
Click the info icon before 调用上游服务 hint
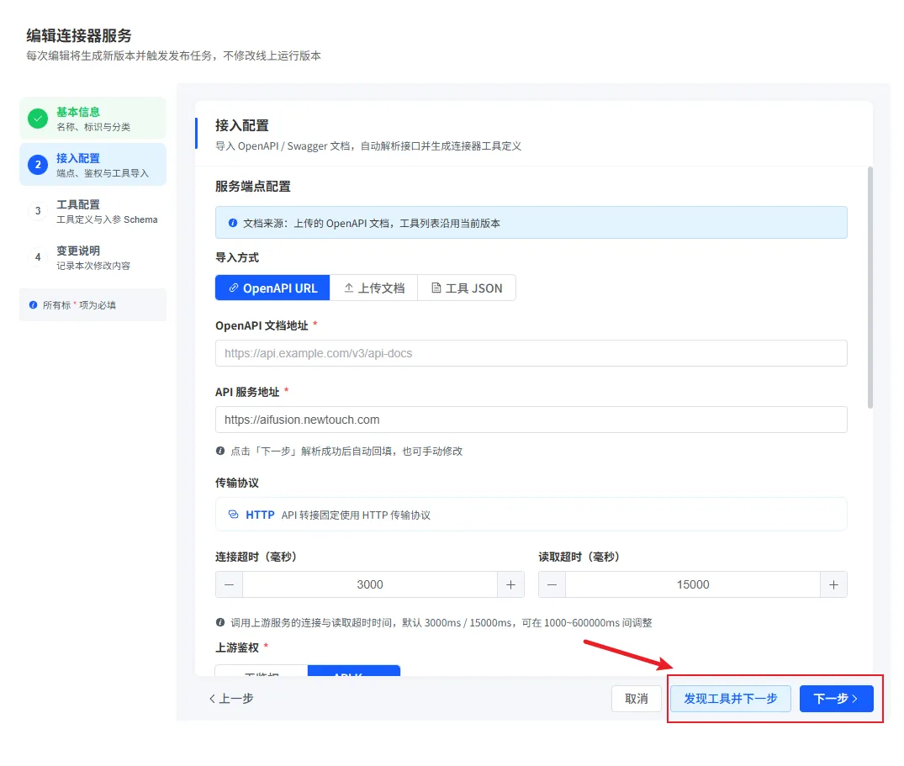[x=220, y=622]
